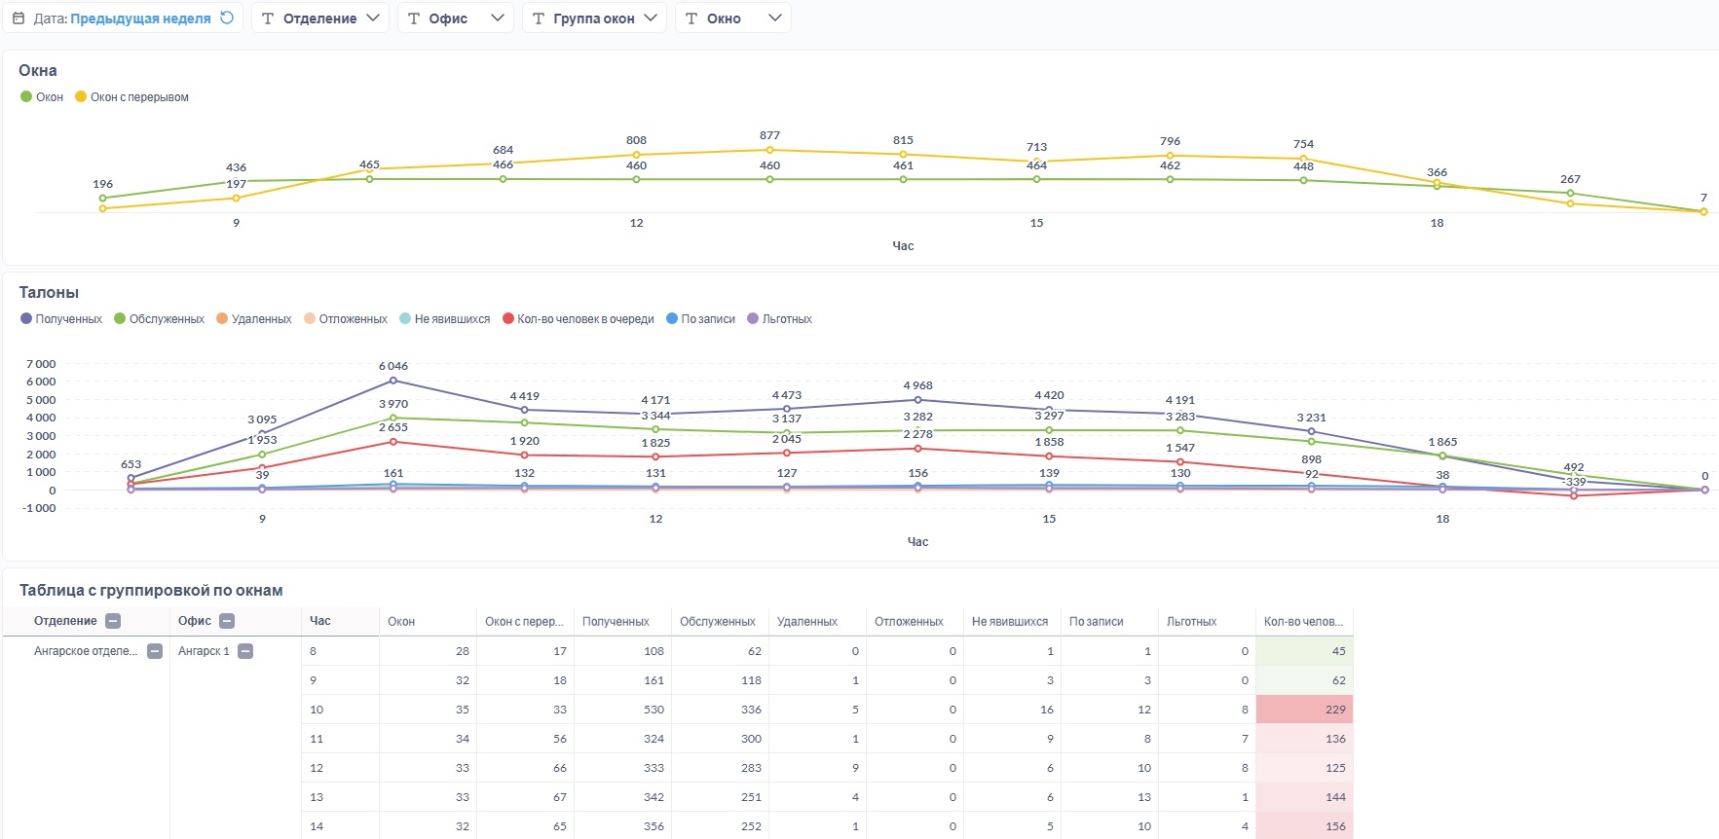Sort table by Час column header

click(x=320, y=621)
